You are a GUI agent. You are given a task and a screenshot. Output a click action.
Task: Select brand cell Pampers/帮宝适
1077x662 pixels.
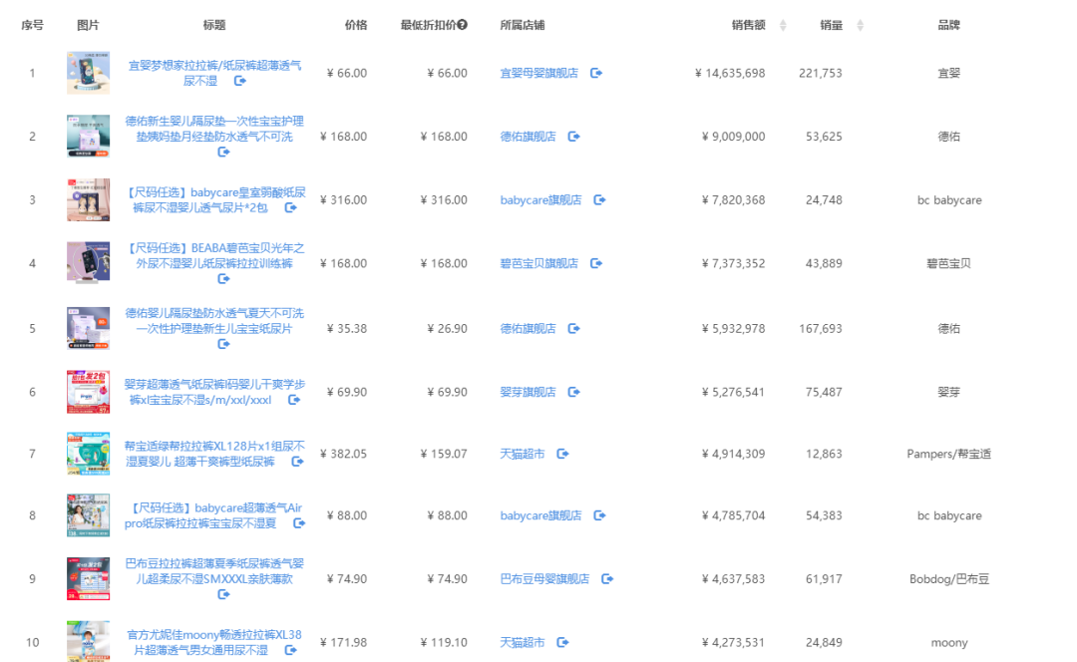coord(949,454)
